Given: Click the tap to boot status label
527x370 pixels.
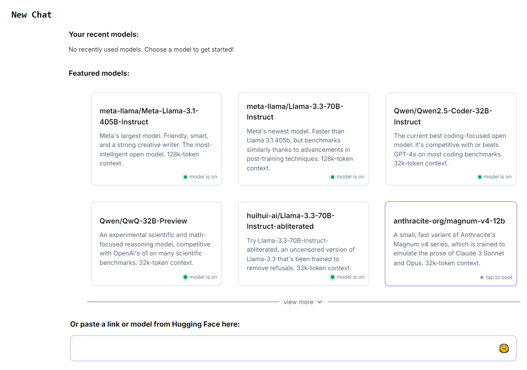Looking at the screenshot, I should point(499,277).
